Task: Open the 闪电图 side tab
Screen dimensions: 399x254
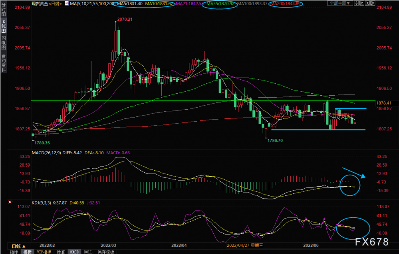Action: click(4, 43)
